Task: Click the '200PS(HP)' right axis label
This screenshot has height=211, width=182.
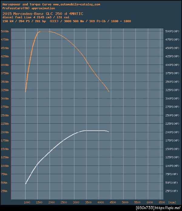Action: 172,132
